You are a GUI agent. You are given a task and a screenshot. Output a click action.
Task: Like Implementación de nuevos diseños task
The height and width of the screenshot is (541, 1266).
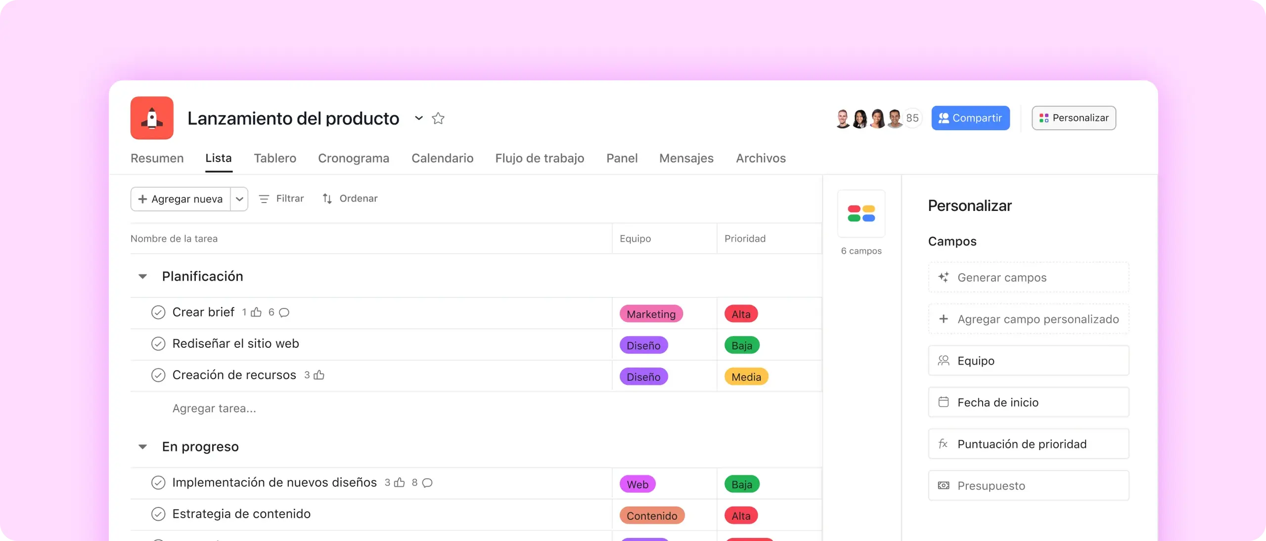click(400, 482)
